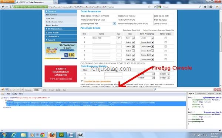This screenshot has width=222, height=138.
Task: Select the highlighted body tag line
Action: click(x=96, y=104)
